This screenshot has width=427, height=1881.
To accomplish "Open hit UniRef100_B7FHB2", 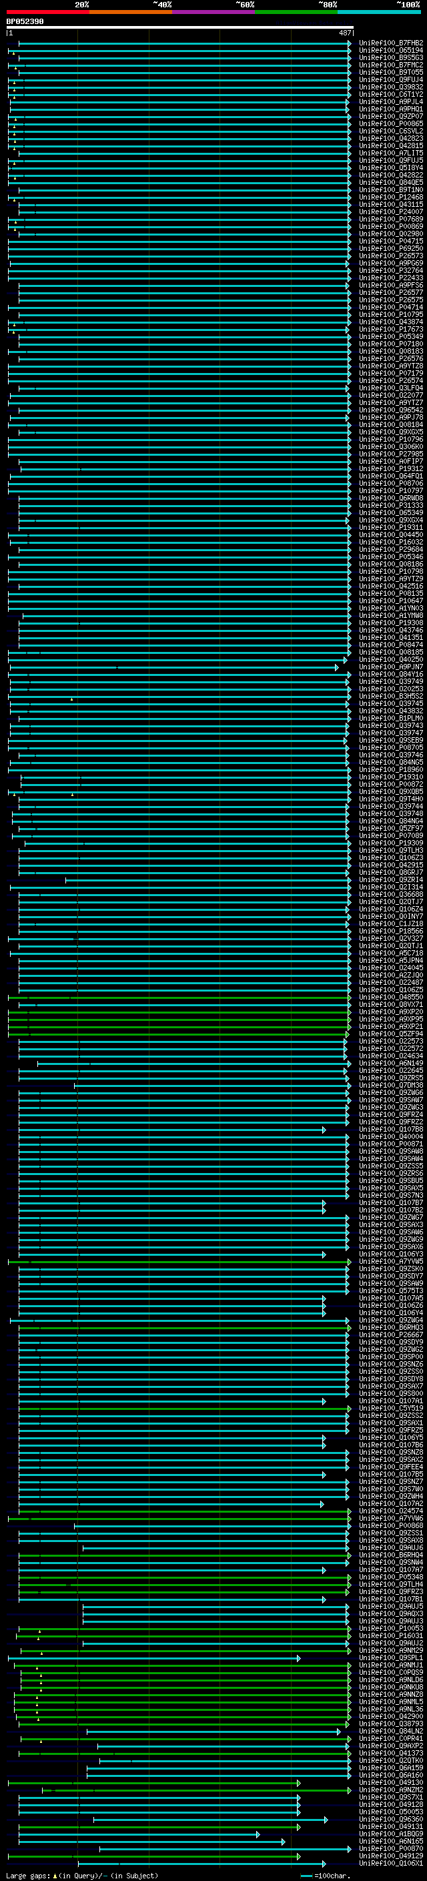I will [391, 43].
